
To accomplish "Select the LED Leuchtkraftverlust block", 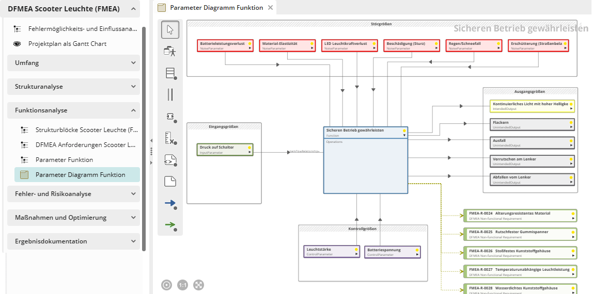I will coord(350,45).
